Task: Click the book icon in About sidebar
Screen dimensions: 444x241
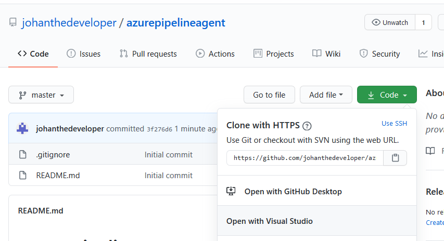Action: click(x=430, y=151)
